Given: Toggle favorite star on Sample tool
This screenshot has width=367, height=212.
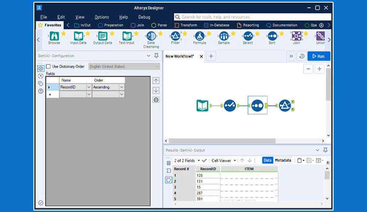Looking at the screenshot, I should (x=233, y=34).
